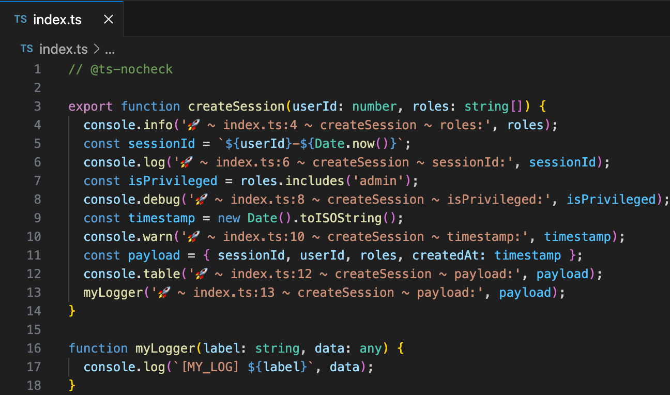Click the export keyword on line 3
This screenshot has width=670, height=395.
tap(90, 106)
